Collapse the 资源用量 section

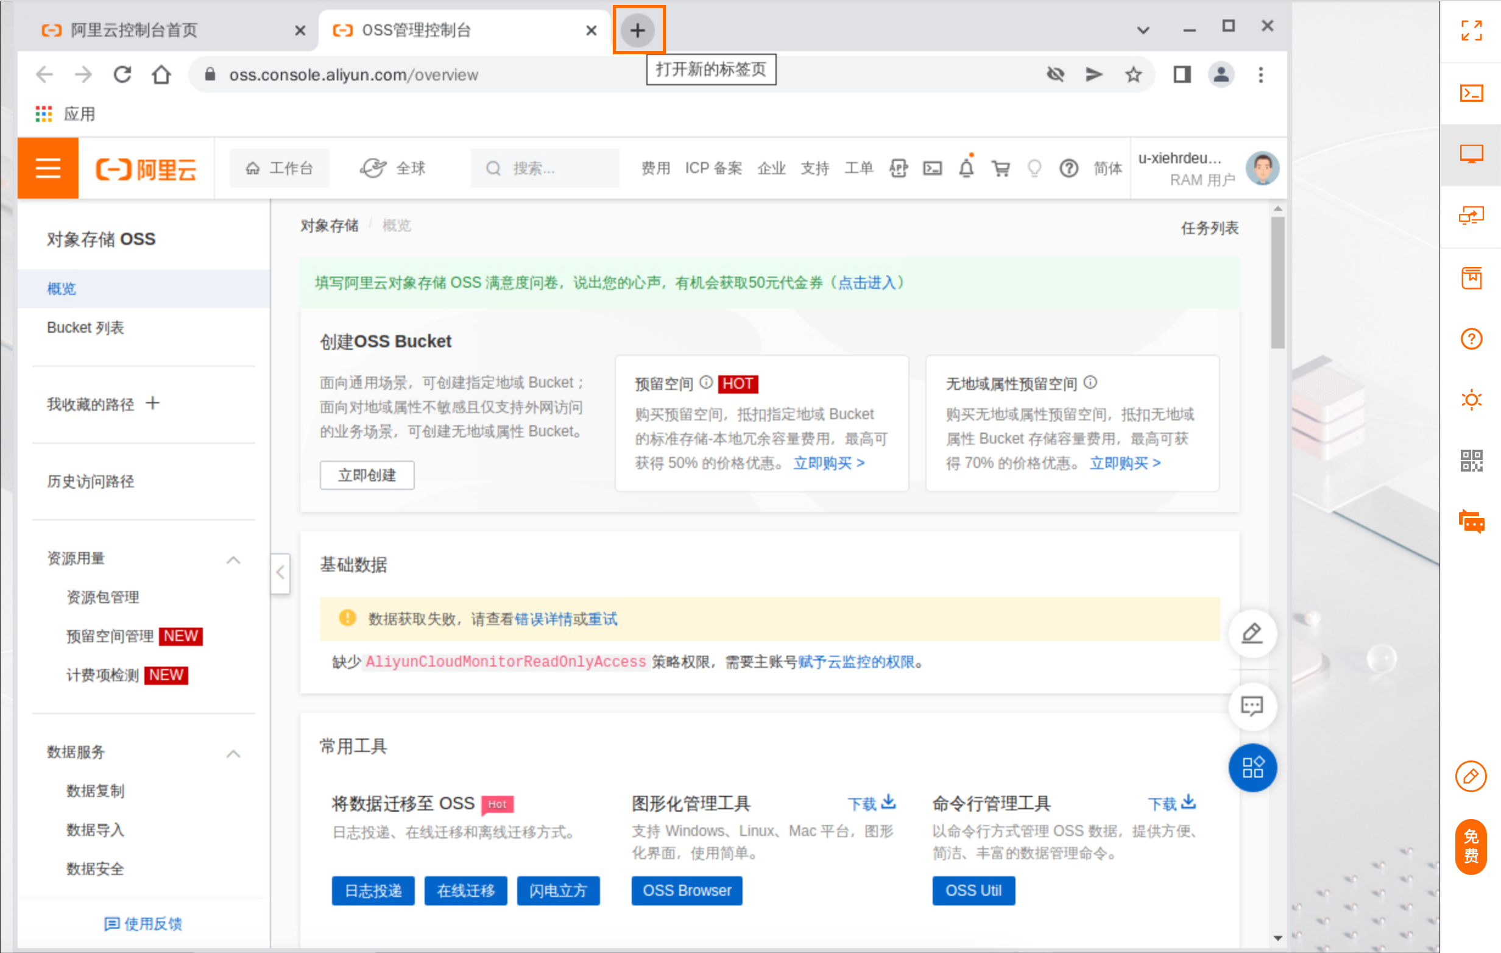point(233,559)
